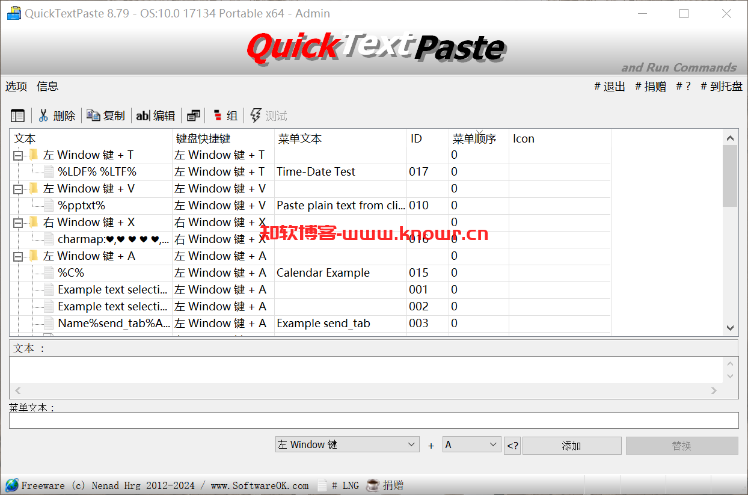Click folder icon of 左 Window 键 + T
Image resolution: width=748 pixels, height=495 pixels.
coord(34,155)
